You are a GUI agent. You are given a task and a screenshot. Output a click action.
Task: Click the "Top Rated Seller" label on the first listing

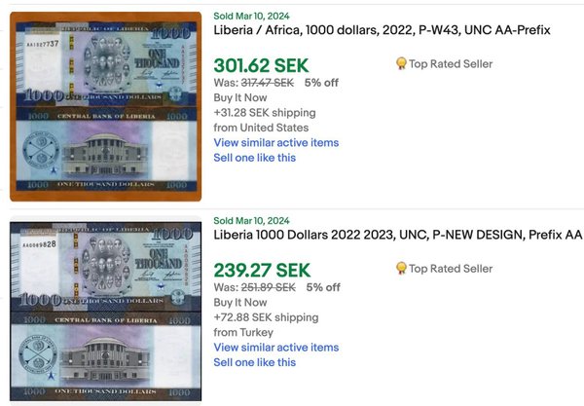(x=450, y=64)
